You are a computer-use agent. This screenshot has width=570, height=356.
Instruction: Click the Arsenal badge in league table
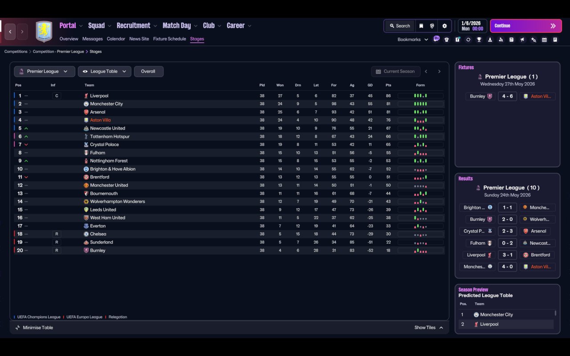[86, 112]
